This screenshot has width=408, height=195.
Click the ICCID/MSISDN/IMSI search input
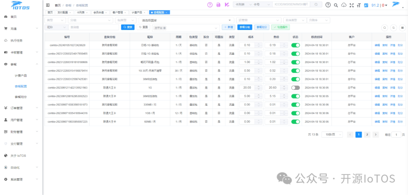tap(291, 5)
